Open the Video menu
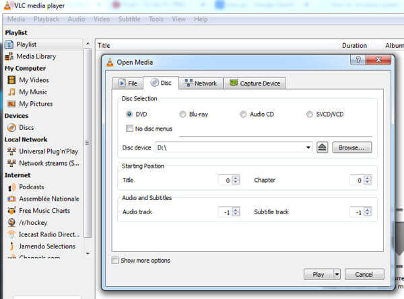The width and height of the screenshot is (404, 299). click(102, 19)
